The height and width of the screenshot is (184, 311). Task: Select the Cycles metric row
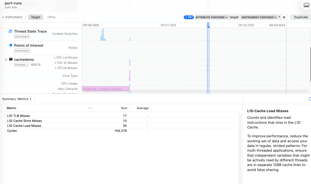120,131
